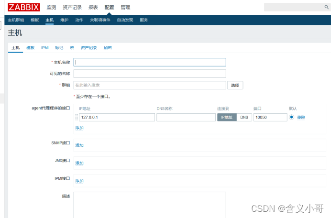The image size is (331, 218).
Task: Click the 描述 text area
Action: coord(150,205)
